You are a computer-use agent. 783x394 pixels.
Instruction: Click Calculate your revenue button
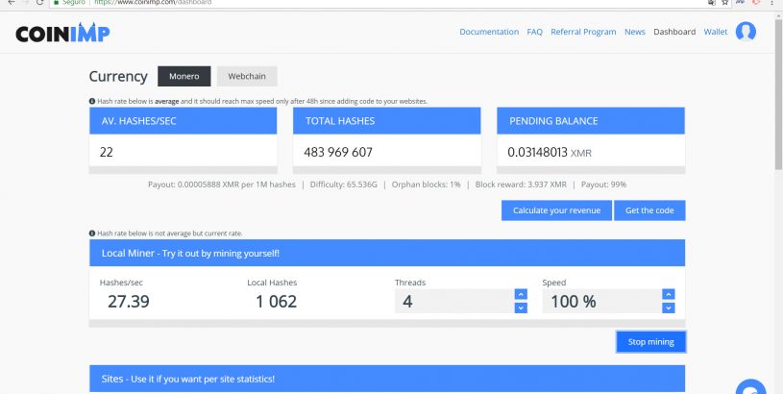556,210
